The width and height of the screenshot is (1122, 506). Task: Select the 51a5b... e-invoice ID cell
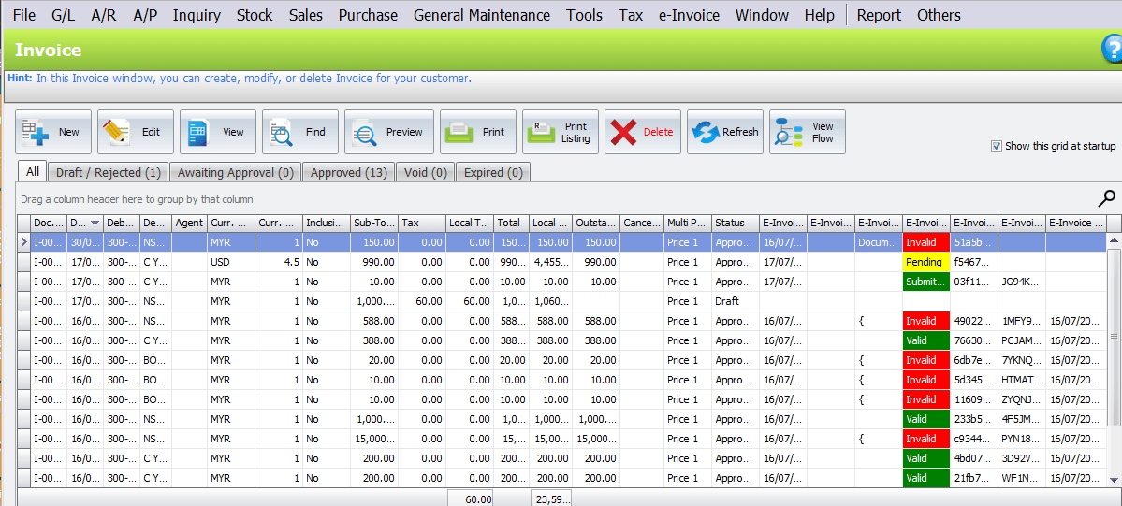974,242
